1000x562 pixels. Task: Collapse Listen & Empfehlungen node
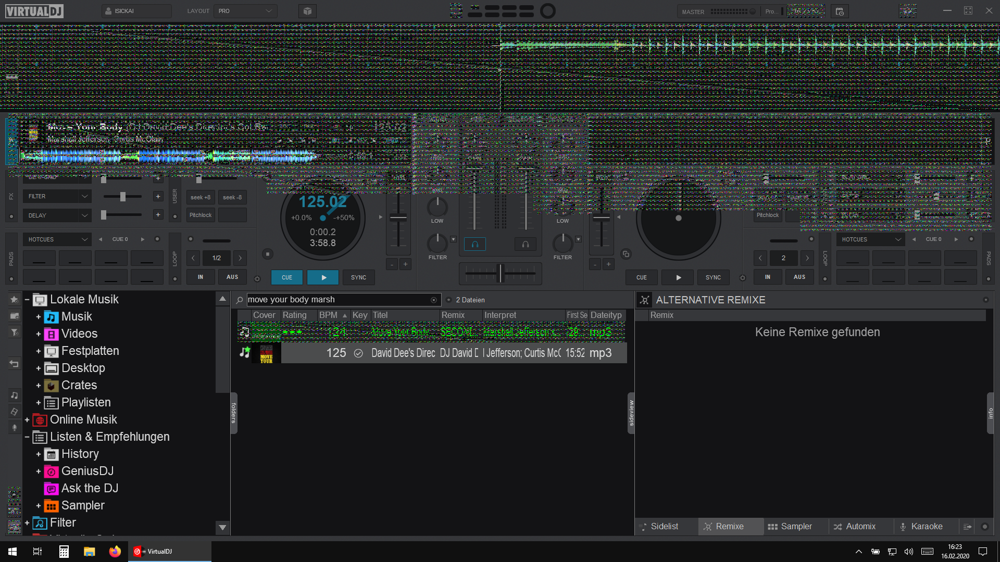27,437
